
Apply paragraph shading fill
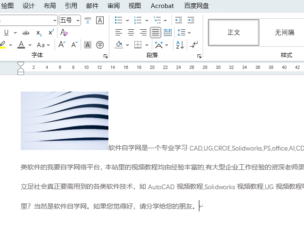119,45
